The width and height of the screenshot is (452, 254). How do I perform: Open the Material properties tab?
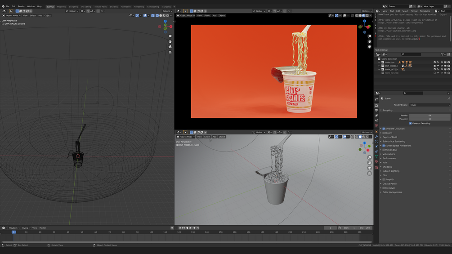pyautogui.click(x=376, y=161)
